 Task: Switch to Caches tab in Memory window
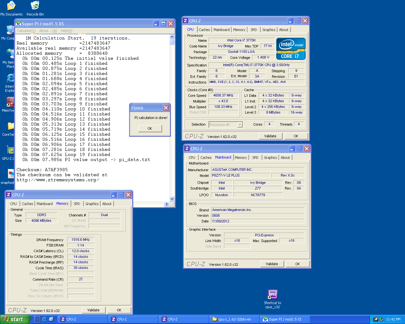point(28,204)
